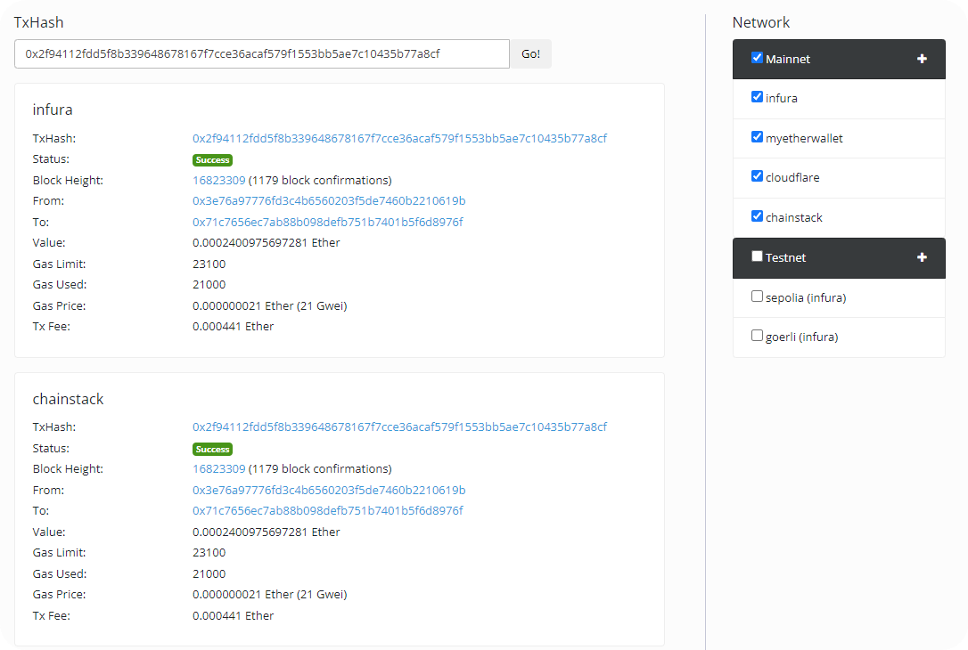This screenshot has height=650, width=968.
Task: Uncheck the Mainnet checkbox
Action: click(757, 58)
